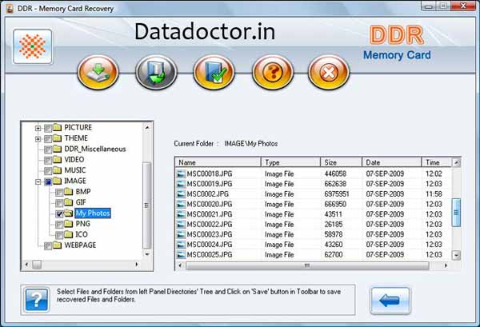
Task: Click the file list scroll down arrow
Action: click(x=456, y=255)
